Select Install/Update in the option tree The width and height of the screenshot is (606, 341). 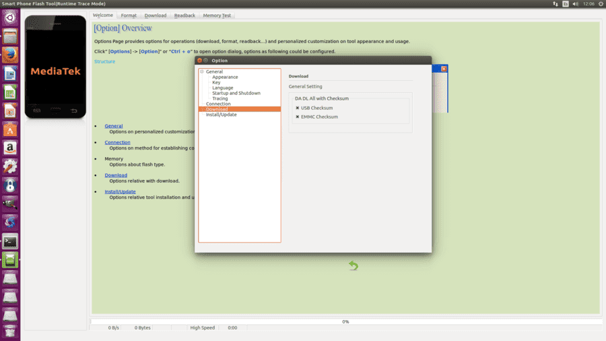point(221,115)
